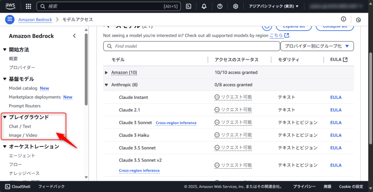
Task: Open Chat / Text playground
Action: [x=20, y=127]
